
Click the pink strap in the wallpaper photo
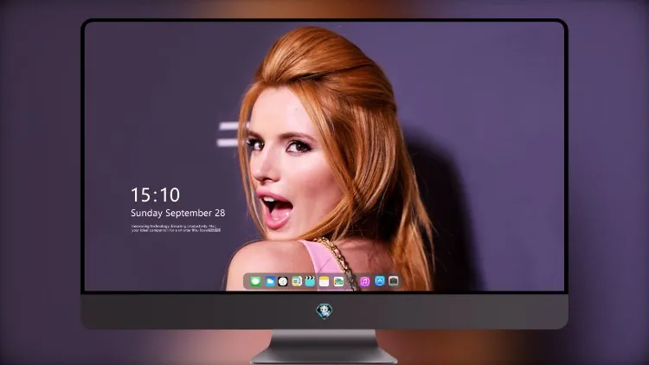(x=317, y=259)
